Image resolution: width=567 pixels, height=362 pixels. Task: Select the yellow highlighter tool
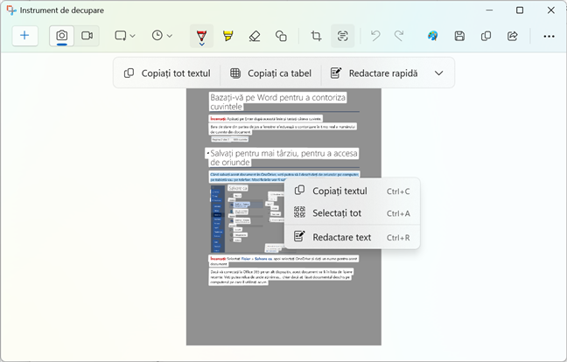[x=227, y=36]
